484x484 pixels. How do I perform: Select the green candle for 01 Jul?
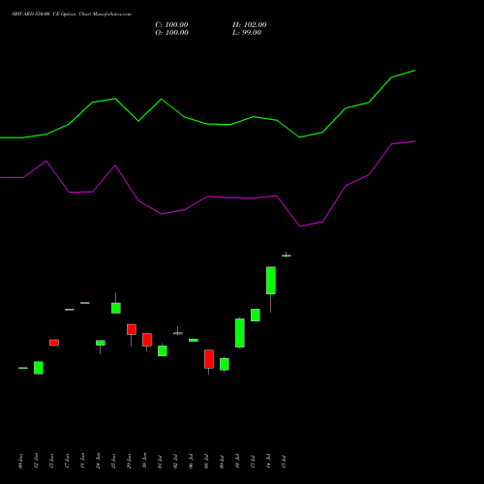pos(163,351)
